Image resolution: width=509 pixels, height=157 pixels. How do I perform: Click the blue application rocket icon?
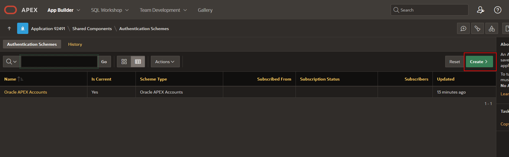pyautogui.click(x=23, y=28)
